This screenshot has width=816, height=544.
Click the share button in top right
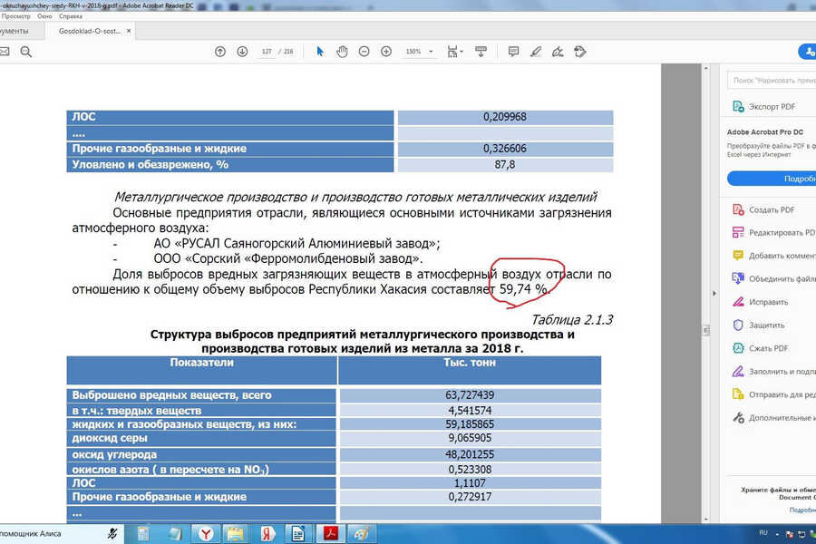808,52
